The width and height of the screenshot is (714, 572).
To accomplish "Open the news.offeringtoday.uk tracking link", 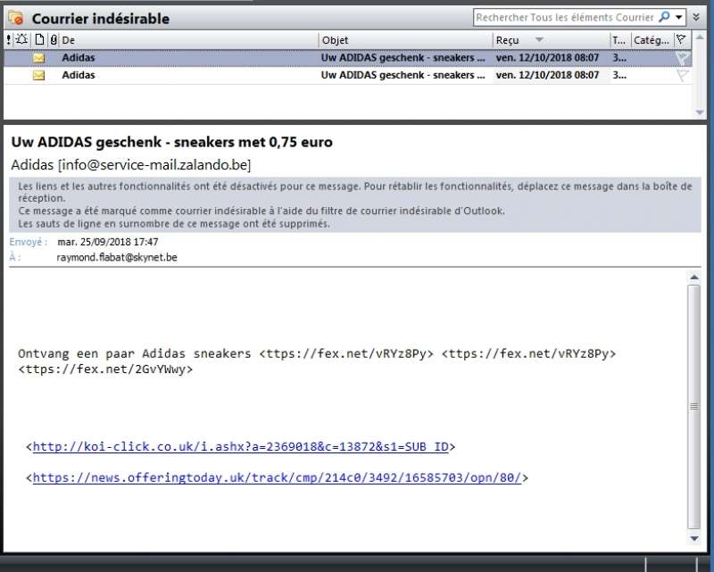I will [x=277, y=477].
